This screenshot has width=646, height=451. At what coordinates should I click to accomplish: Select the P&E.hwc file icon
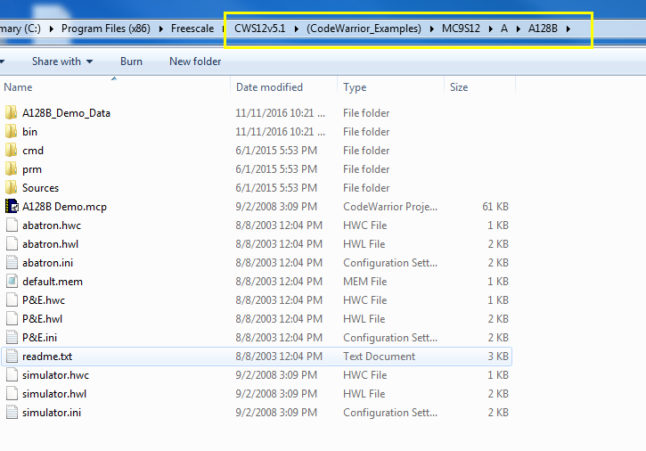click(12, 300)
